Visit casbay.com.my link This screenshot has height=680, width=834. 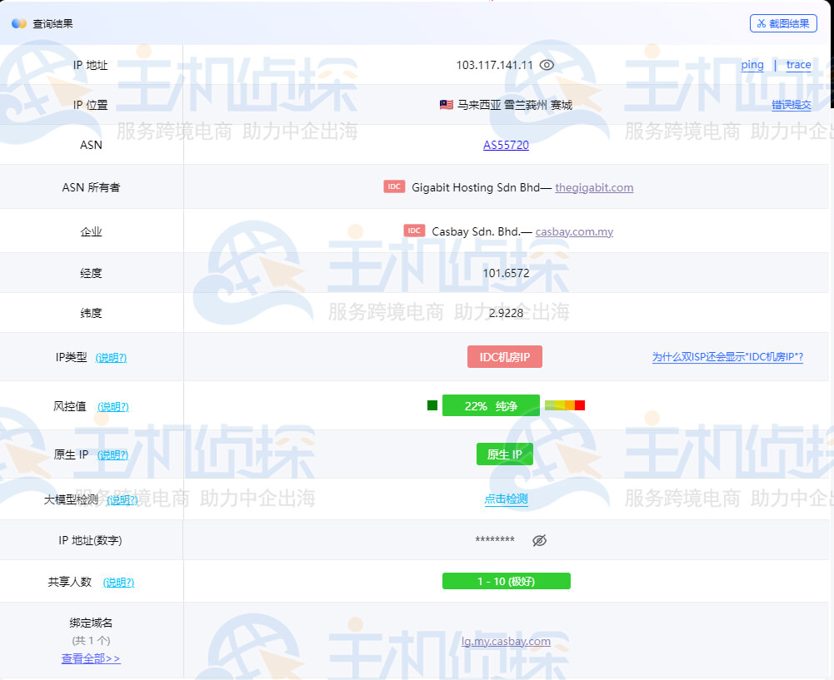[x=574, y=231]
